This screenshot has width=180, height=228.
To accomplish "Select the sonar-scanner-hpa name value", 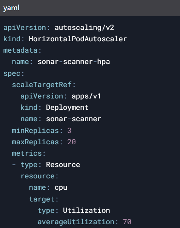I will point(74,62).
